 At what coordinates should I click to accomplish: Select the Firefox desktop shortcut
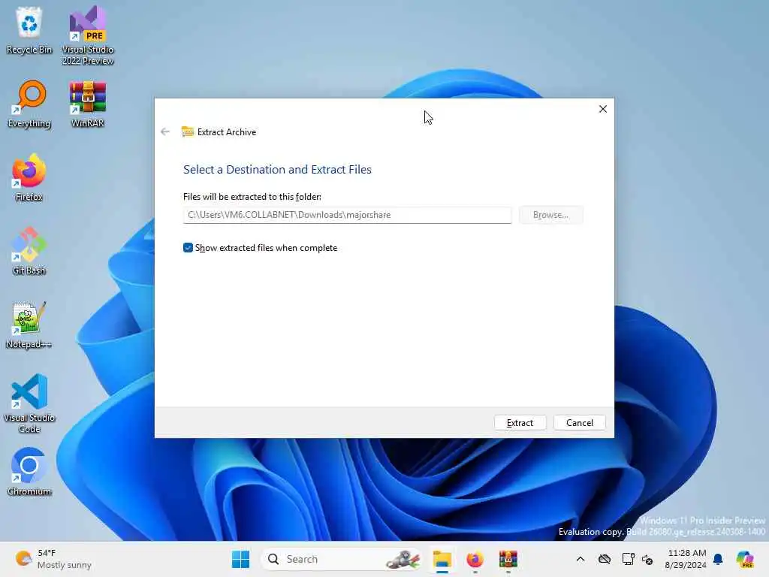[x=29, y=177]
